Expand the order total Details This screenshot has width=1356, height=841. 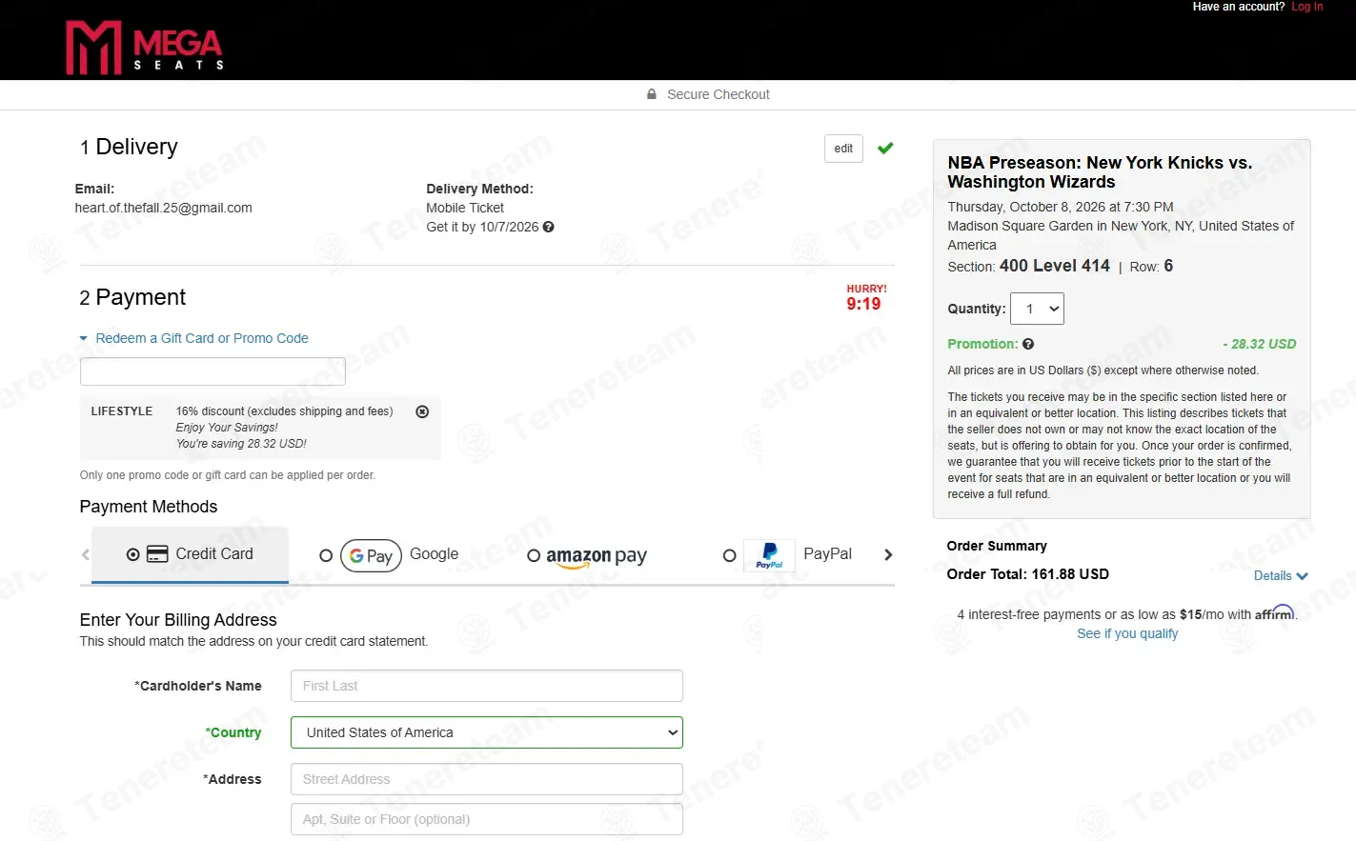1281,575
